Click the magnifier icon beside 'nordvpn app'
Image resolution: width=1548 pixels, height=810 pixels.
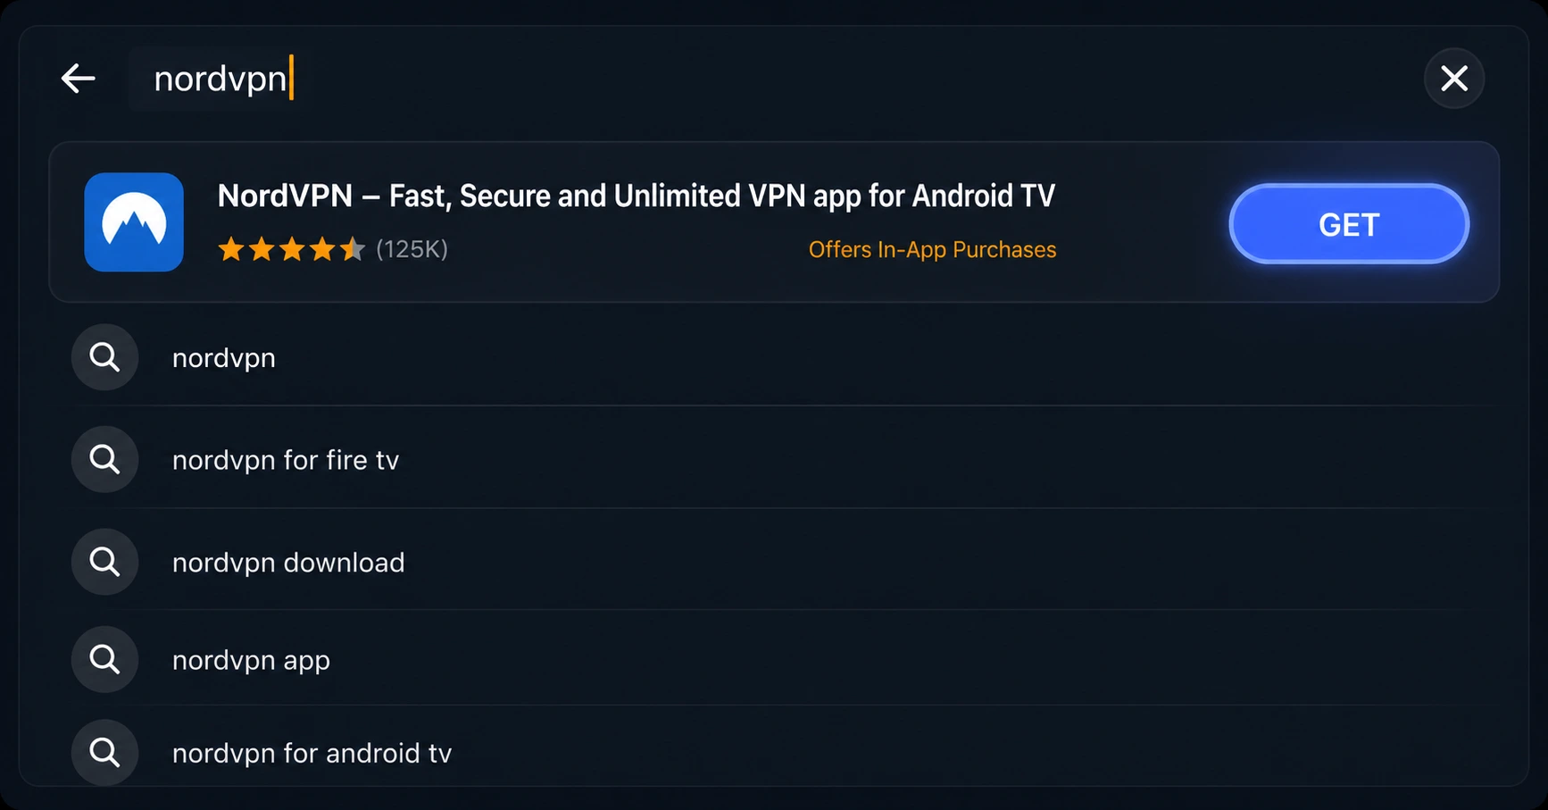tap(104, 659)
